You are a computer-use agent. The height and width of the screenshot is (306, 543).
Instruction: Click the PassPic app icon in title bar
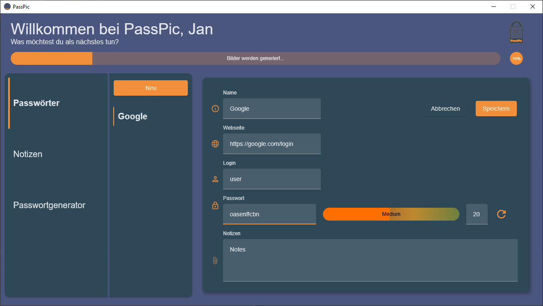[x=7, y=6]
